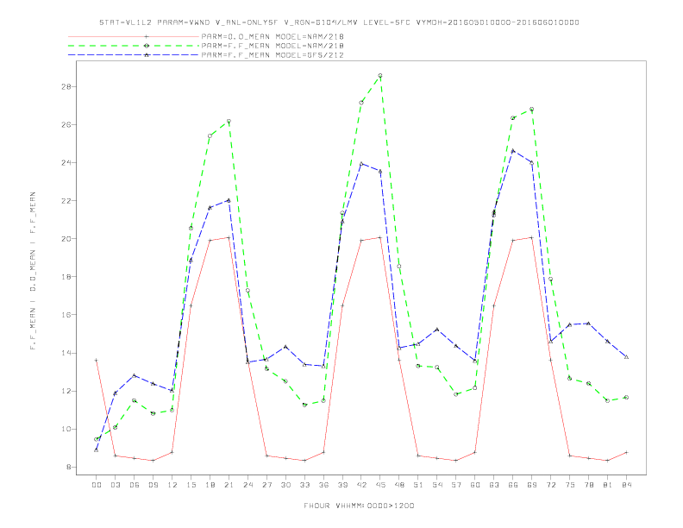Screen dimensions: 683x528
Task: Select legend entry PARM=F.F_MEAN MODEL=GFS/212
Action: pos(273,55)
